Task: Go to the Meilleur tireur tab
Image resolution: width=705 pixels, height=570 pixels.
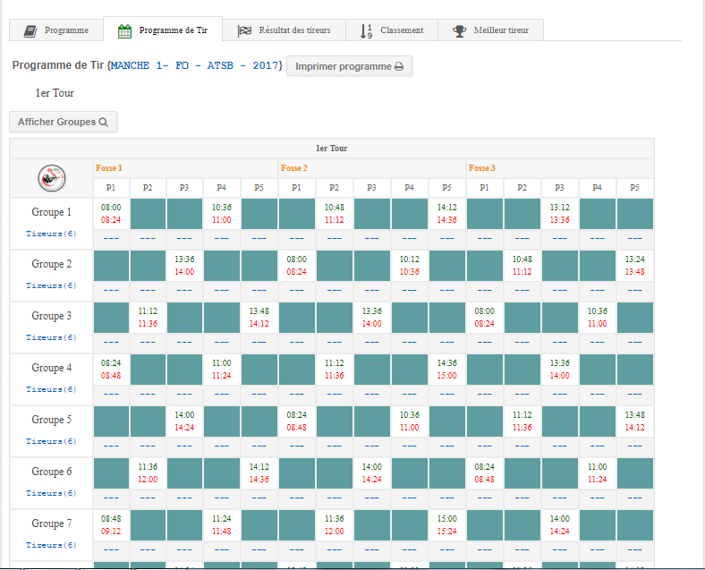Action: click(x=491, y=30)
